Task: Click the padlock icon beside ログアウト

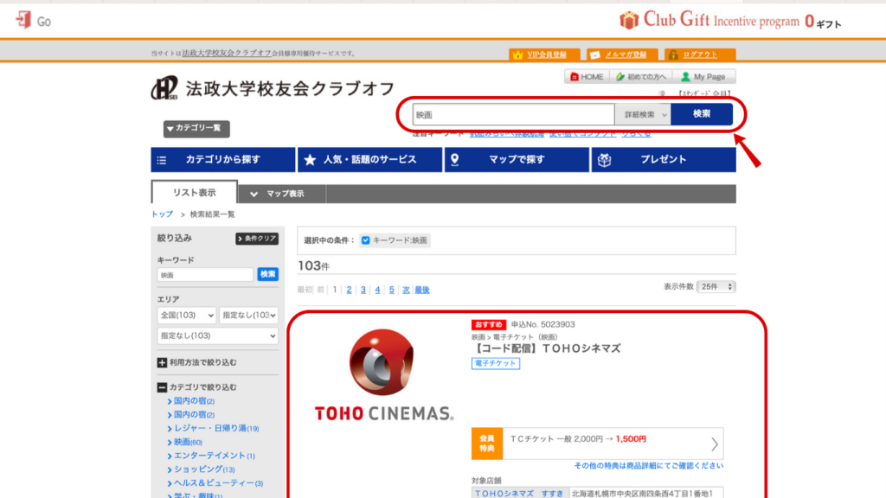Action: tap(673, 54)
